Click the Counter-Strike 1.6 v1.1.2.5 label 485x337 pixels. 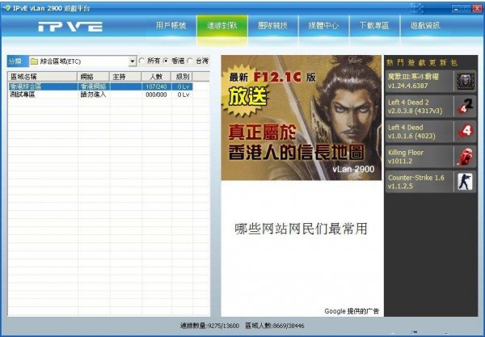[x=416, y=182]
